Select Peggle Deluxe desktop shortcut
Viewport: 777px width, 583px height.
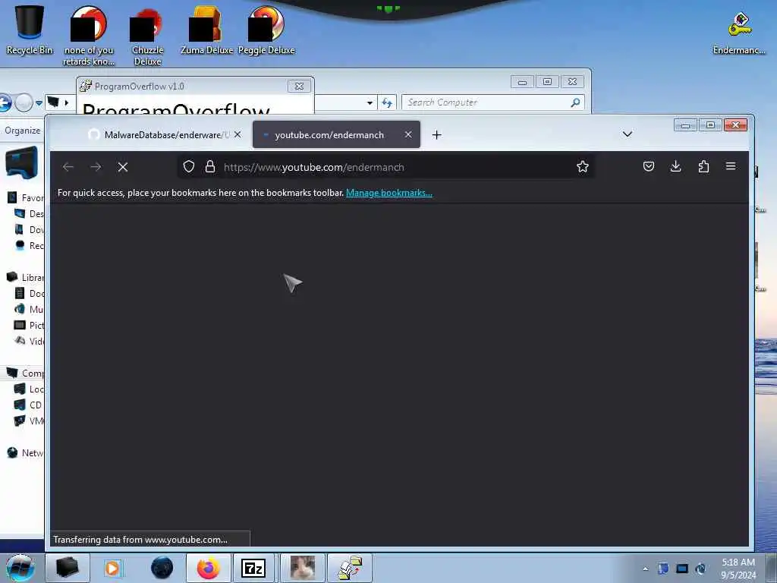tap(266, 30)
